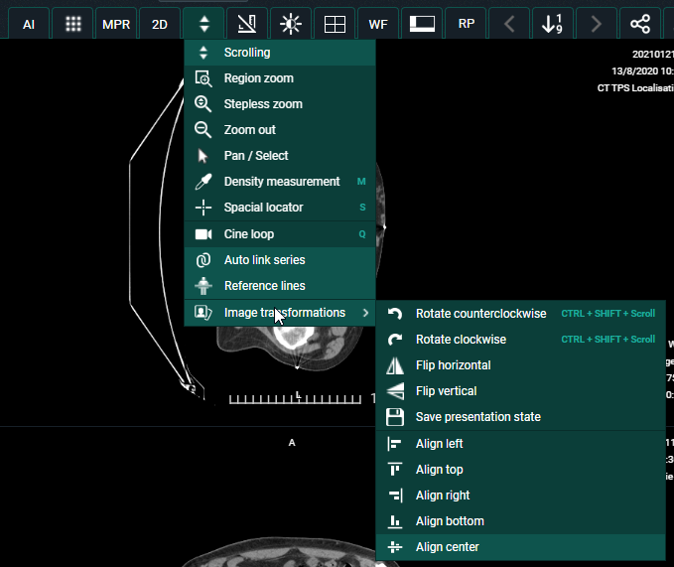Image resolution: width=674 pixels, height=567 pixels.
Task: Click the share icon
Action: pyautogui.click(x=640, y=24)
